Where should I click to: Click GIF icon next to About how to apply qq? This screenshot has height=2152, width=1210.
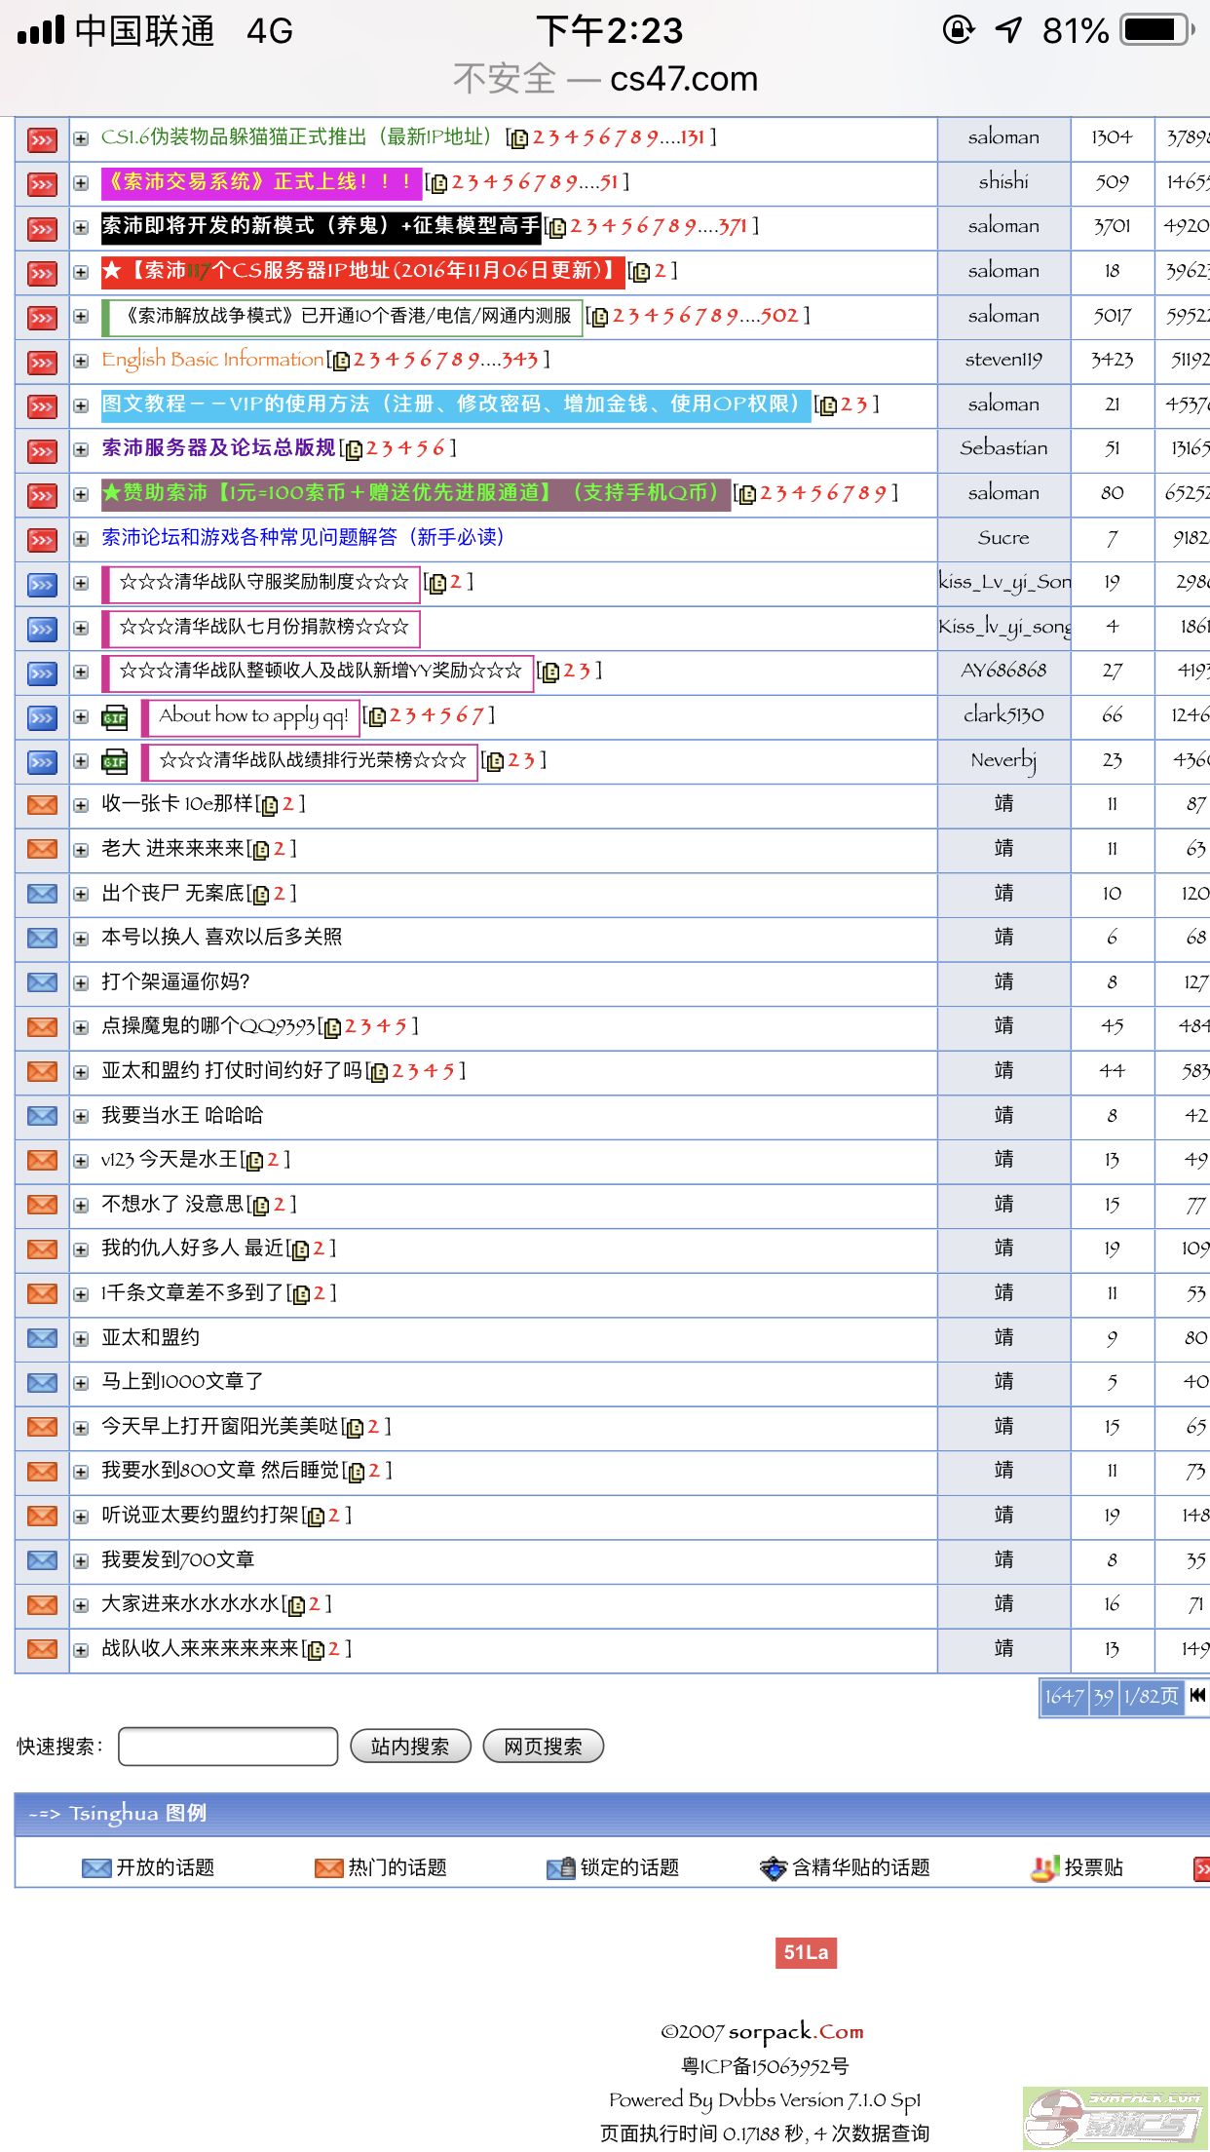115,718
